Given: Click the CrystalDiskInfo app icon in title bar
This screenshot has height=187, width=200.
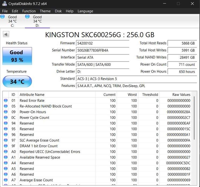Looking at the screenshot, I should point(4,3).
